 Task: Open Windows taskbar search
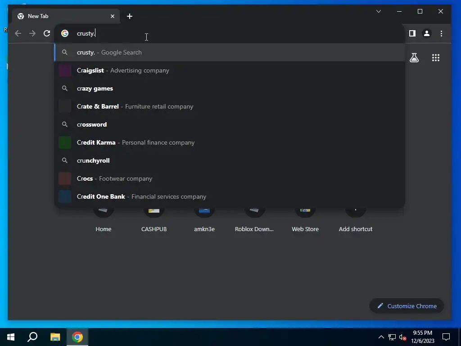point(32,337)
